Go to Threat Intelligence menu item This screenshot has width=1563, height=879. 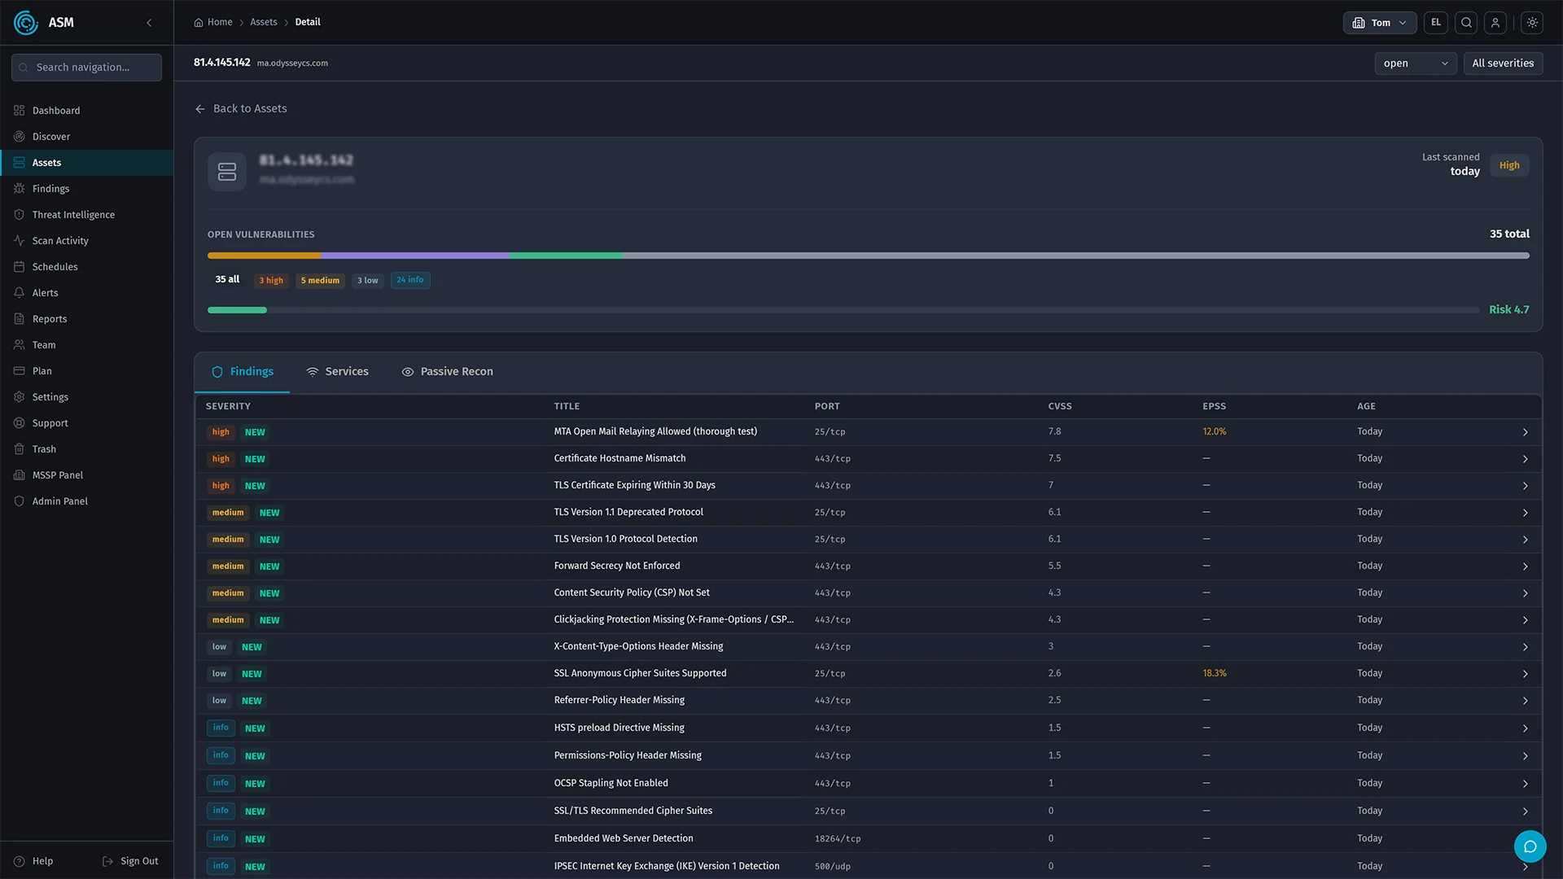[x=86, y=215]
